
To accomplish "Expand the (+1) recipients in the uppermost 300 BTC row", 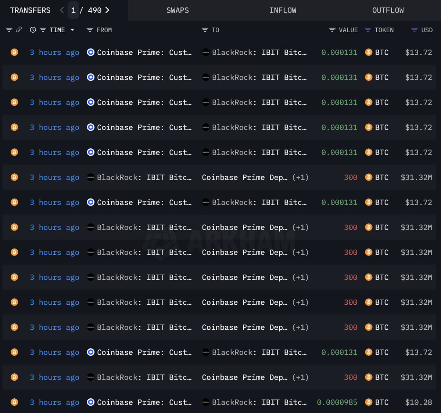I will click(300, 177).
